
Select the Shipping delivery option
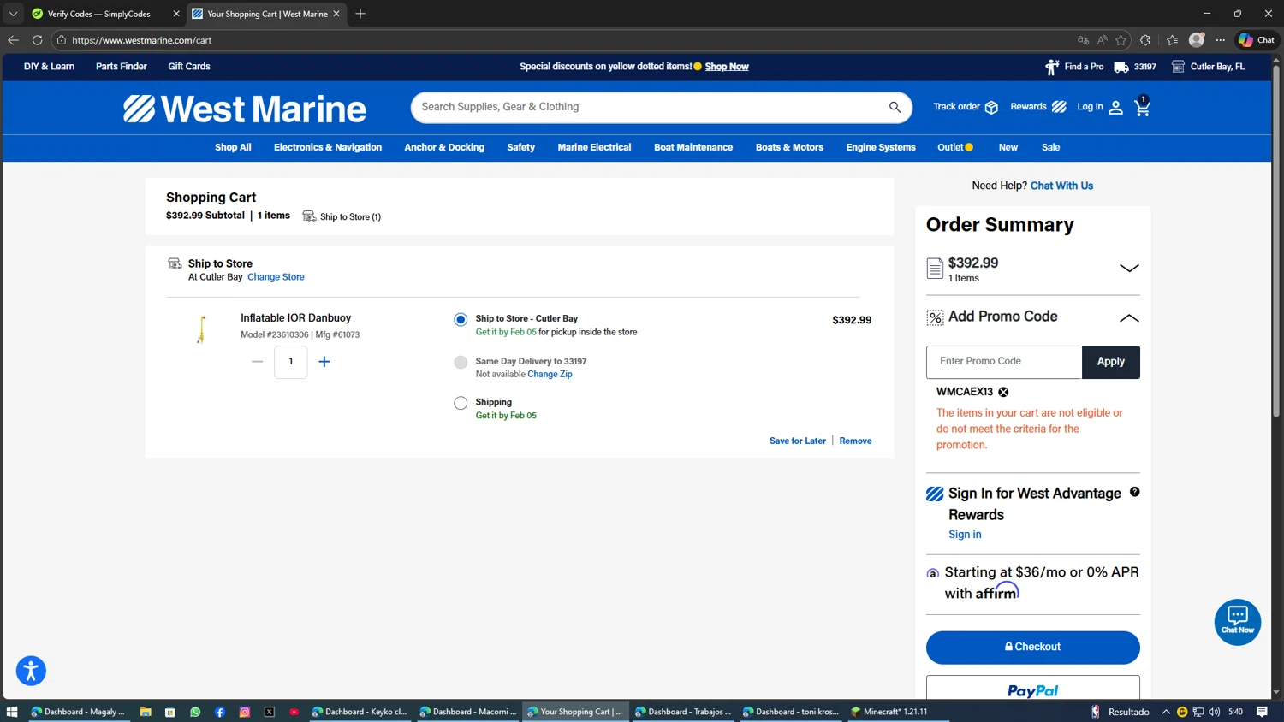pos(461,403)
